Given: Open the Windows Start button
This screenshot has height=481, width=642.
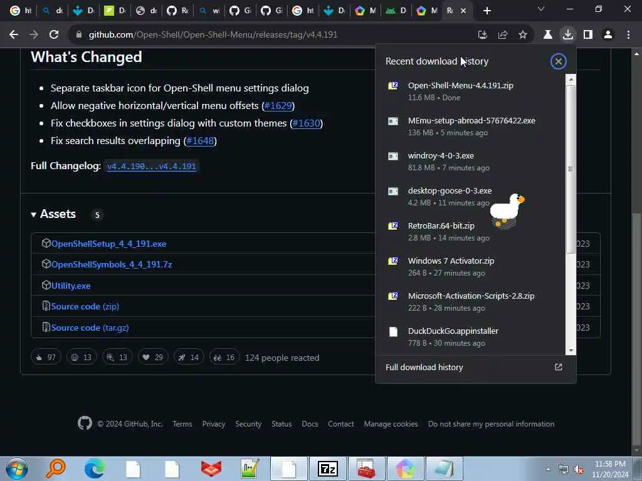Looking at the screenshot, I should tap(17, 468).
